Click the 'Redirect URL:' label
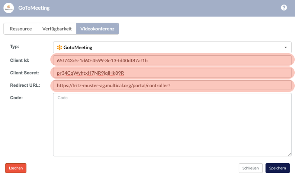The height and width of the screenshot is (176, 295). pos(25,85)
